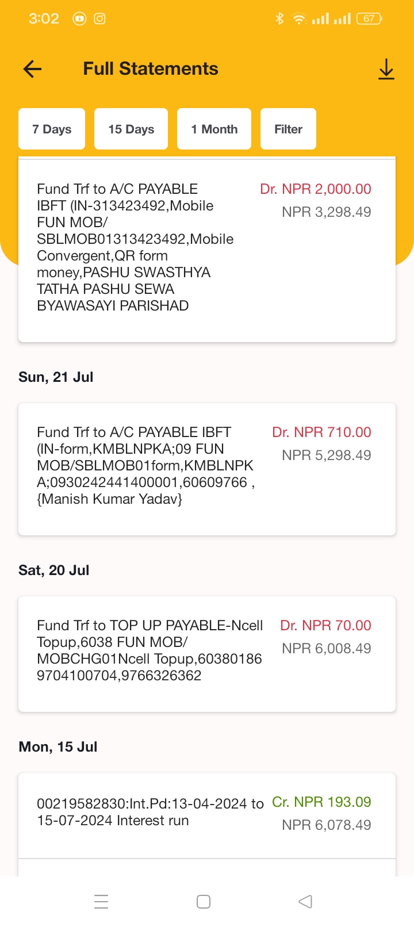Open the Interest run credit entry

click(207, 815)
